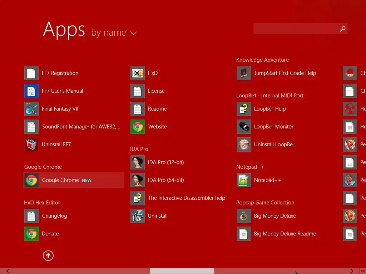The width and height of the screenshot is (366, 274).
Task: Open the HxD Changelog file icon
Action: (31, 216)
